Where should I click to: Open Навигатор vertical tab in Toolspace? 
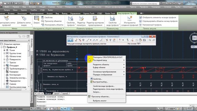(32, 43)
